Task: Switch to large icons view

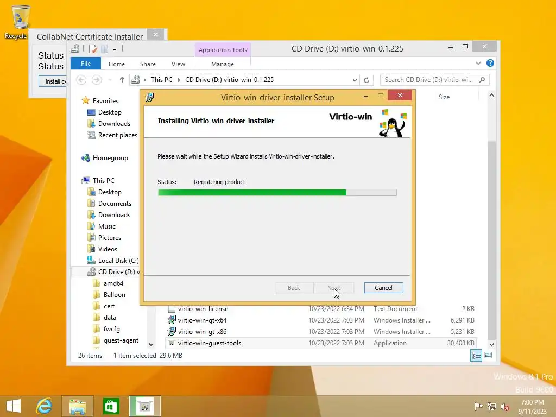Action: coord(488,355)
